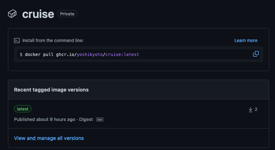Click the Install from the command line label
The image size is (275, 150).
(x=53, y=41)
